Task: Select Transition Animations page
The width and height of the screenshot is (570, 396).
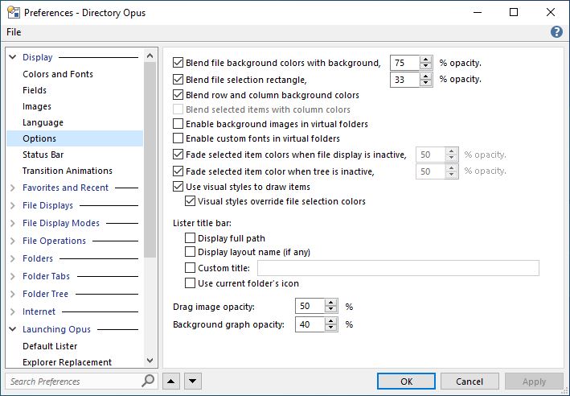Action: [x=68, y=171]
